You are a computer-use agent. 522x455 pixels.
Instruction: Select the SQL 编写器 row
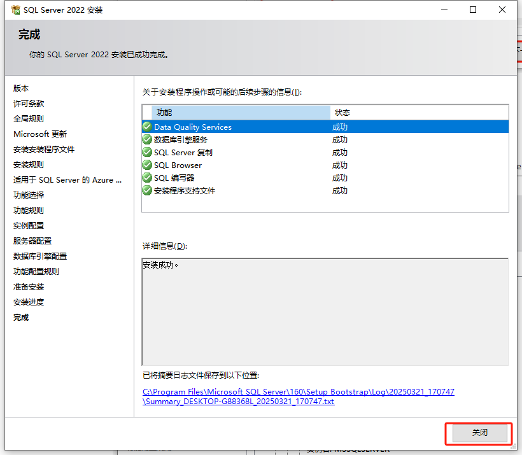coord(325,178)
